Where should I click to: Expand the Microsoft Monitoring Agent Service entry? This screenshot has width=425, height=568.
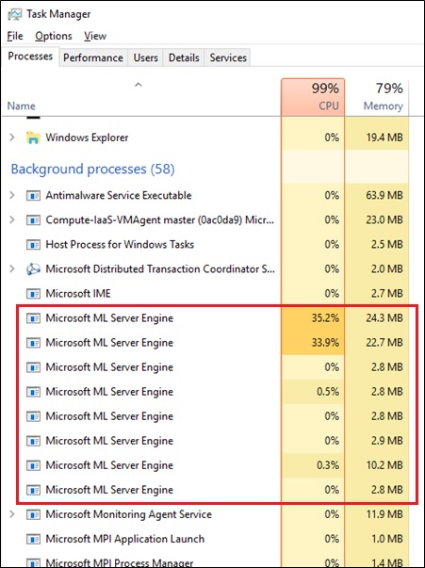[x=12, y=514]
